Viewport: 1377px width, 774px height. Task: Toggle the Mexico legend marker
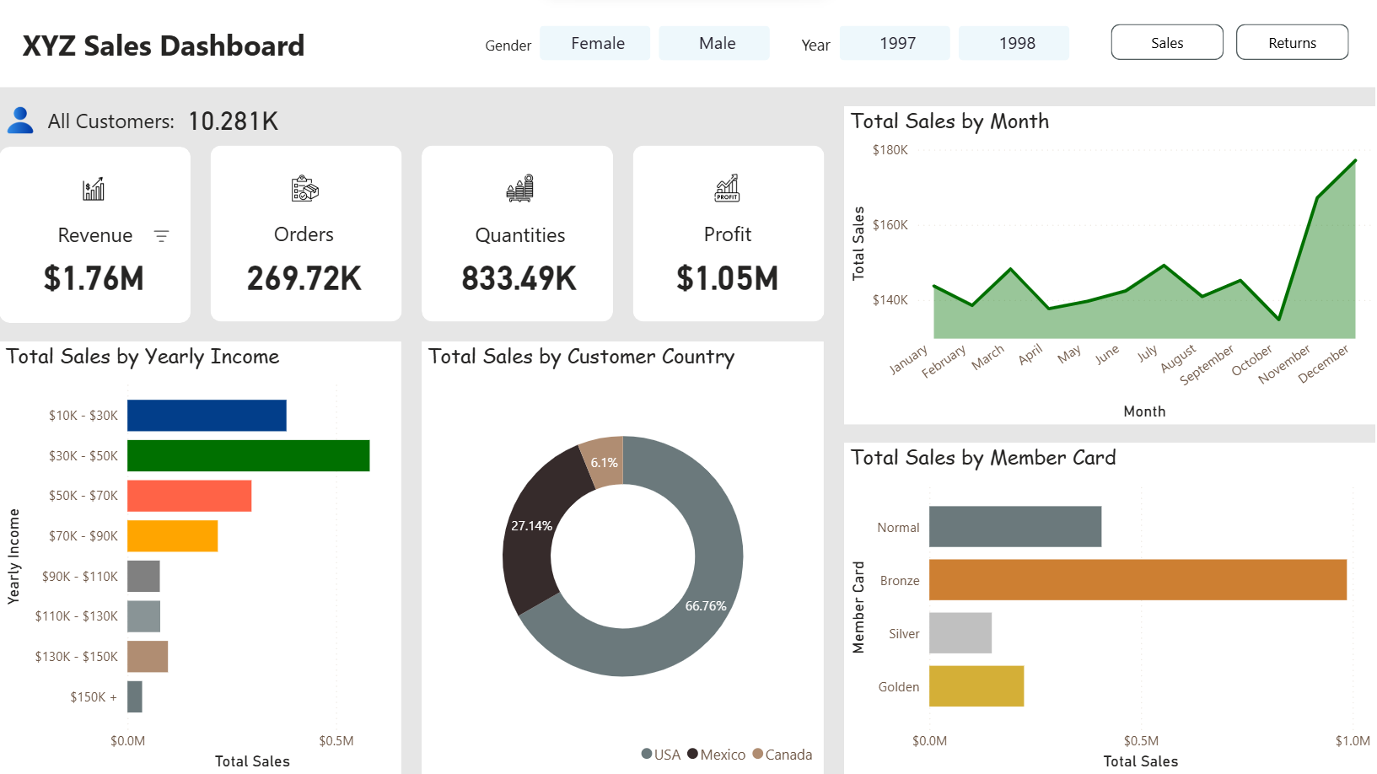coord(692,754)
